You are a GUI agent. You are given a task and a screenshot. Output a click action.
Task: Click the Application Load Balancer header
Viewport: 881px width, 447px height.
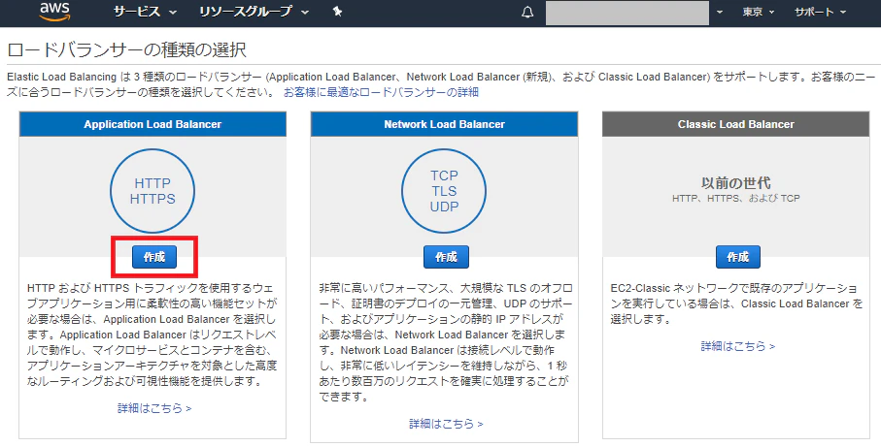point(152,124)
